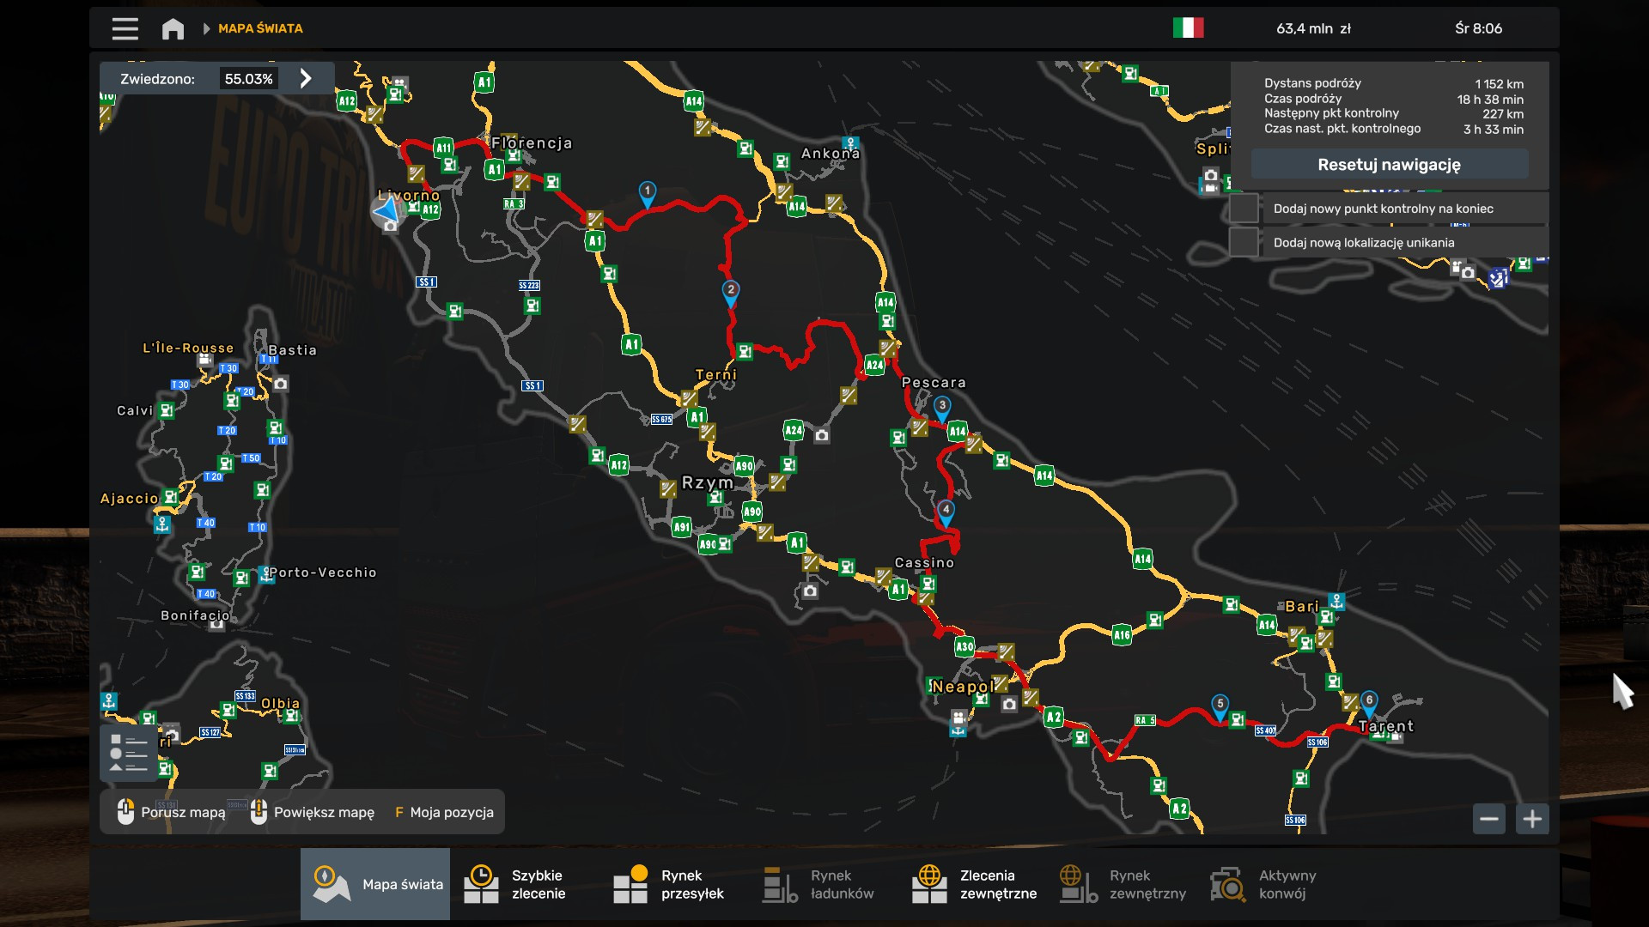Enable adding new avoidance location

[1244, 243]
